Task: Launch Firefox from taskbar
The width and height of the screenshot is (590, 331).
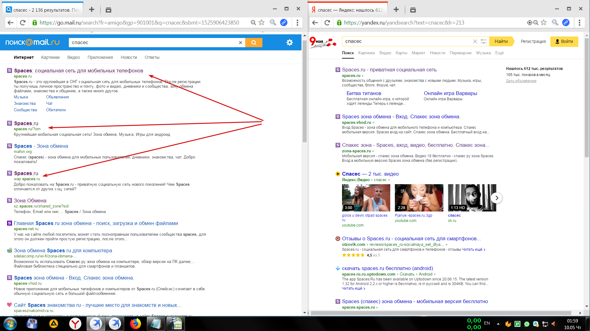Action: 135,324
